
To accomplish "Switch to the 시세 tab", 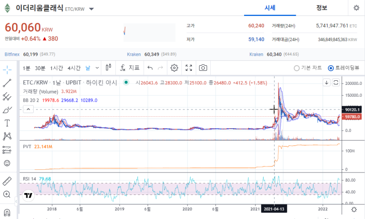I will point(270,8).
